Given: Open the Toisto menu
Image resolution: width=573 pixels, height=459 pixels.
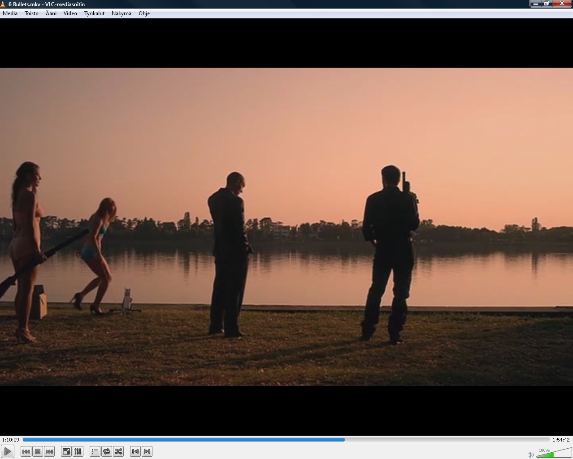Looking at the screenshot, I should click(x=31, y=13).
